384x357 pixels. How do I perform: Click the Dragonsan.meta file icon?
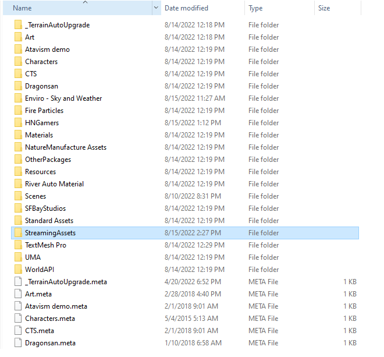[18, 343]
